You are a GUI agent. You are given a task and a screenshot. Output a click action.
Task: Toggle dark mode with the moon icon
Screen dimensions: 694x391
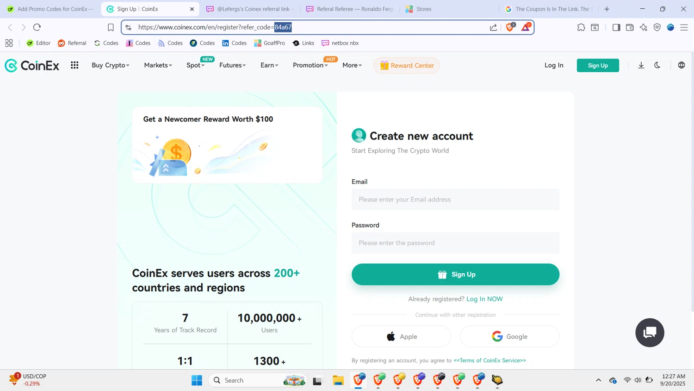[657, 65]
